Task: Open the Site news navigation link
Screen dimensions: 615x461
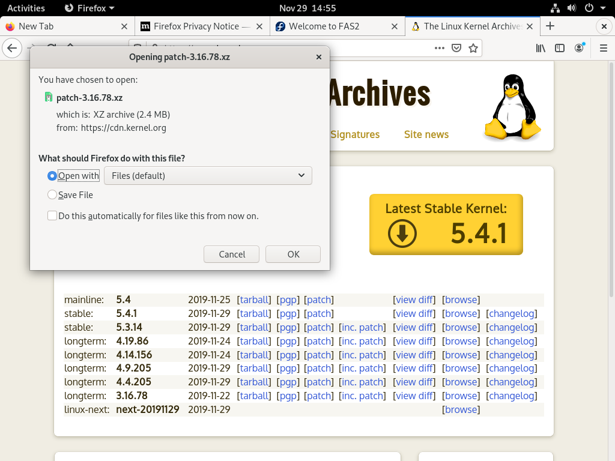Action: pos(426,134)
